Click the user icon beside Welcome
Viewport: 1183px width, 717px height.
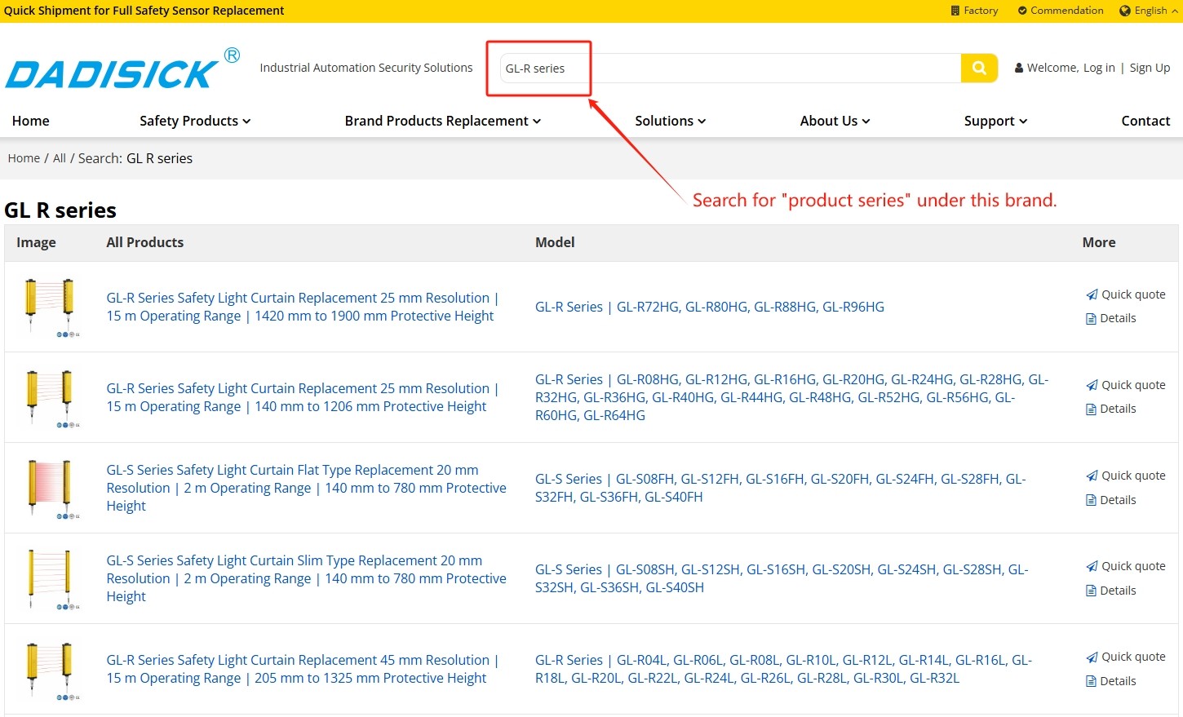pos(1019,69)
